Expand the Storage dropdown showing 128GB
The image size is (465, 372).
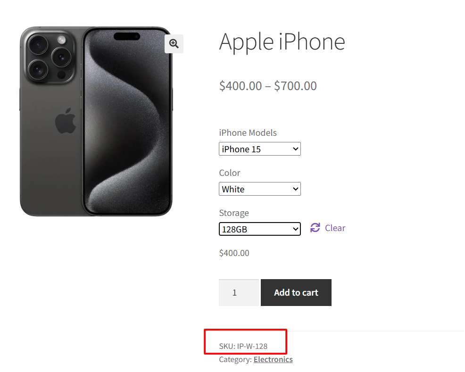pos(260,229)
